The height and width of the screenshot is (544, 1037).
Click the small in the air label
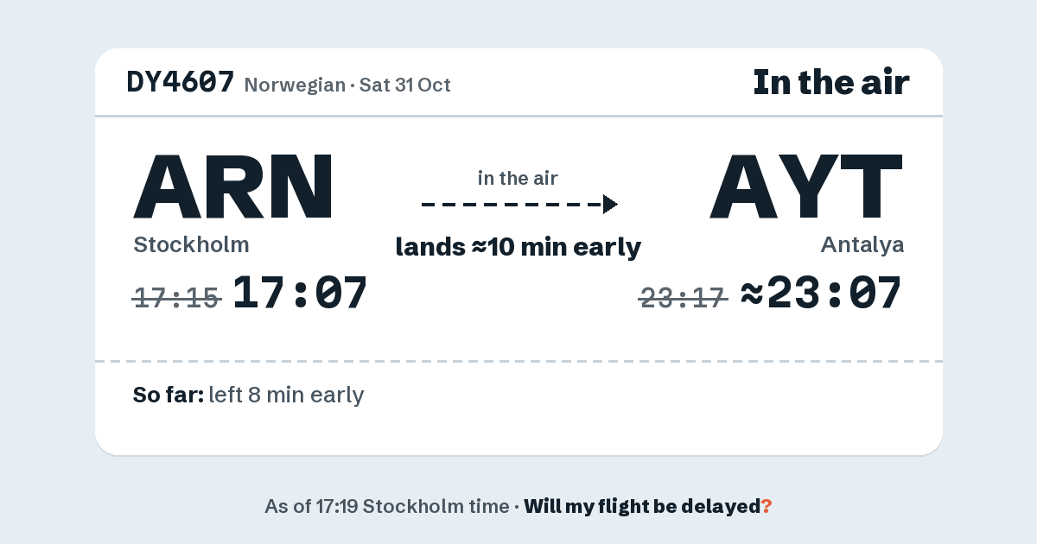(518, 179)
